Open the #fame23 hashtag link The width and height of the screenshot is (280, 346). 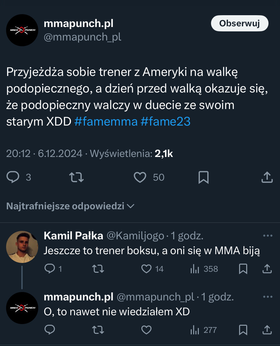pyautogui.click(x=165, y=122)
